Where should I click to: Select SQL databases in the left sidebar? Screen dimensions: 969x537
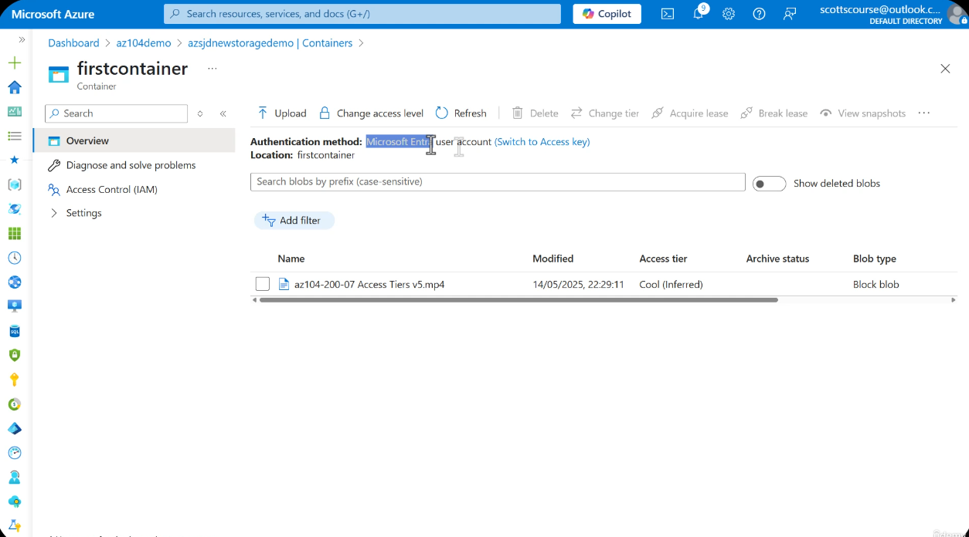(x=15, y=329)
